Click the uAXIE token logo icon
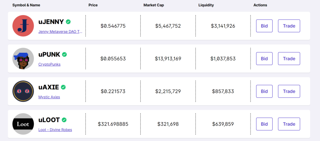This screenshot has width=320, height=141. click(x=23, y=91)
